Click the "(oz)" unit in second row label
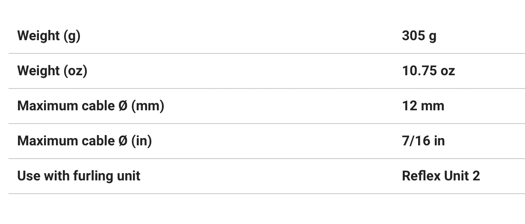The height and width of the screenshot is (224, 525). [x=75, y=71]
